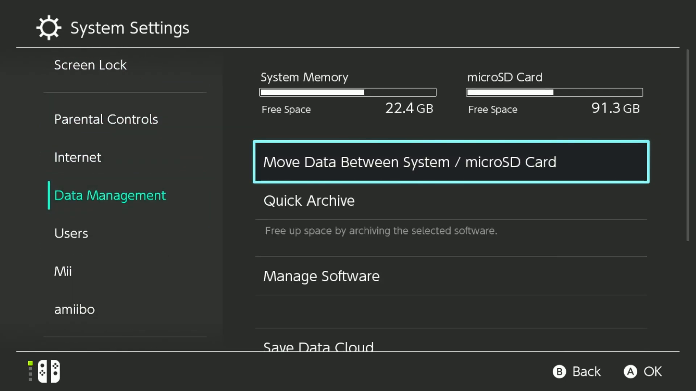The height and width of the screenshot is (391, 696).
Task: Click the archiving description text
Action: [381, 231]
